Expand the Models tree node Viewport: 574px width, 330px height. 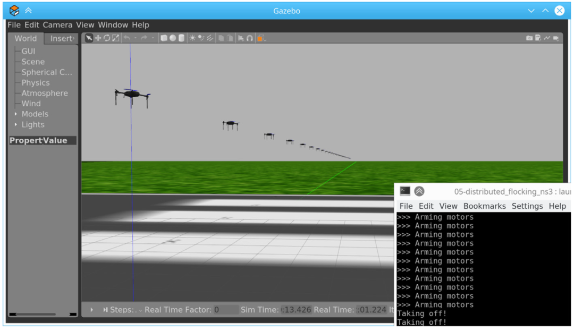(16, 114)
